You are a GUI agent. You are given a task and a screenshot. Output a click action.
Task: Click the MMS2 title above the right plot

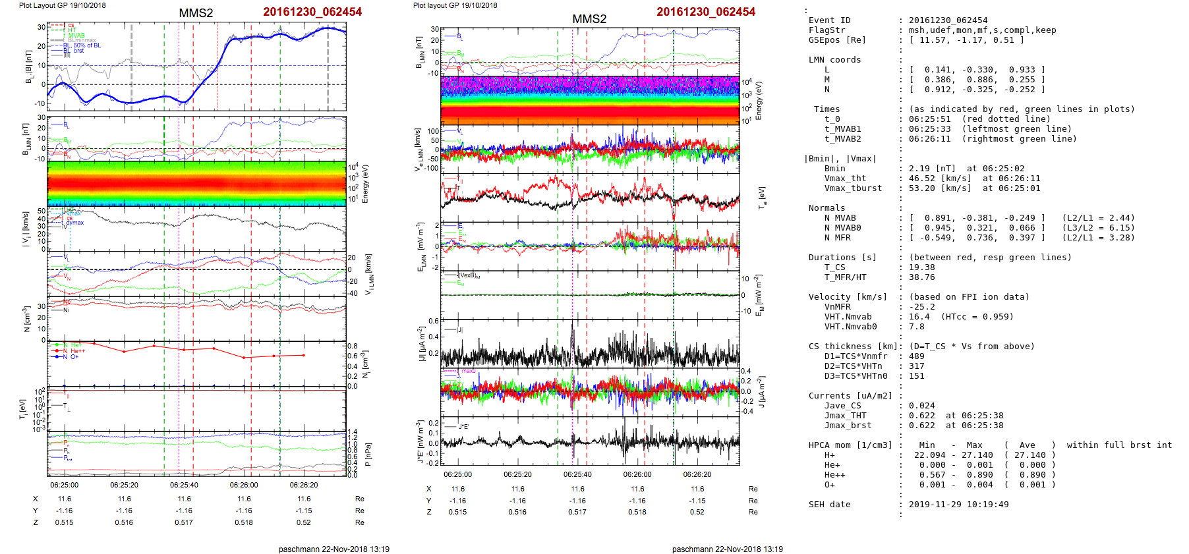click(589, 19)
